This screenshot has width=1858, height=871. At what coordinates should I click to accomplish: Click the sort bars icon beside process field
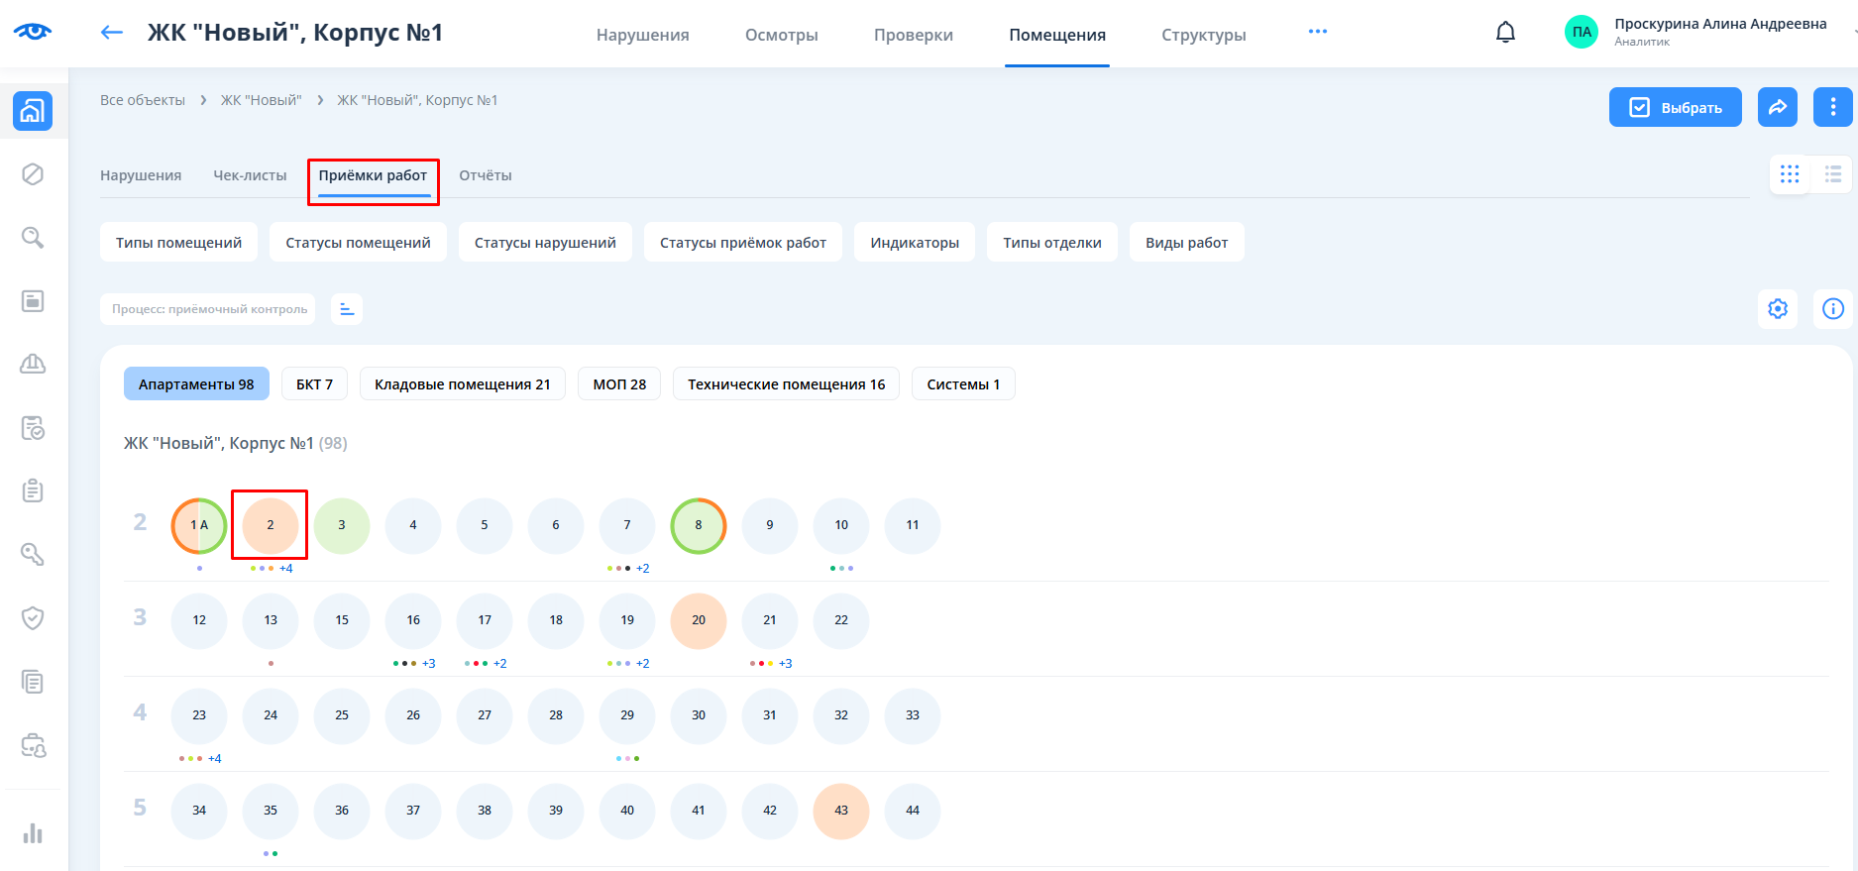(347, 309)
